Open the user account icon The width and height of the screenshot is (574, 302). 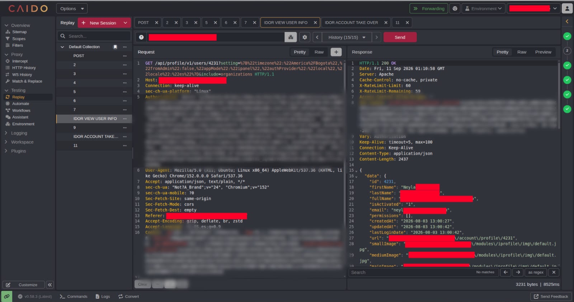[x=567, y=8]
